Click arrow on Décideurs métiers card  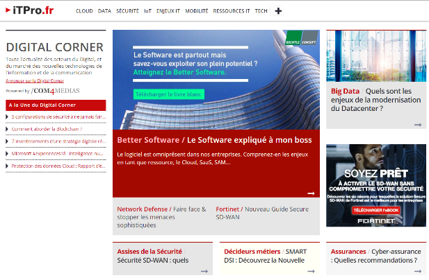coord(311,271)
